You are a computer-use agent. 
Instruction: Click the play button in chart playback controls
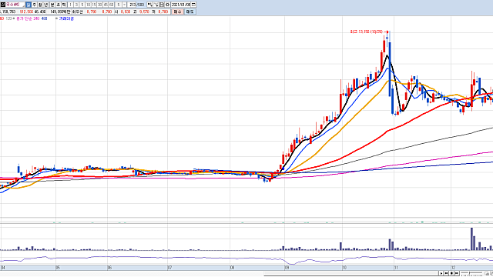tap(441, 273)
